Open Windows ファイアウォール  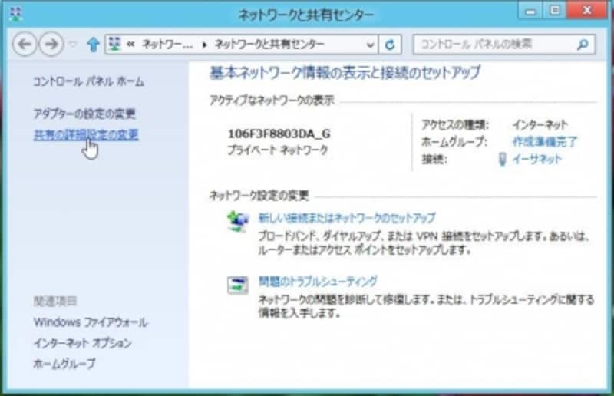coord(91,322)
